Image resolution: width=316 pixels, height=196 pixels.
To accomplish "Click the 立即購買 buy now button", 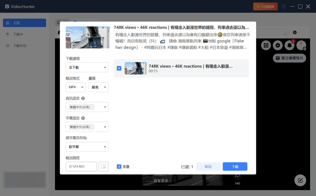I will 265,6.
